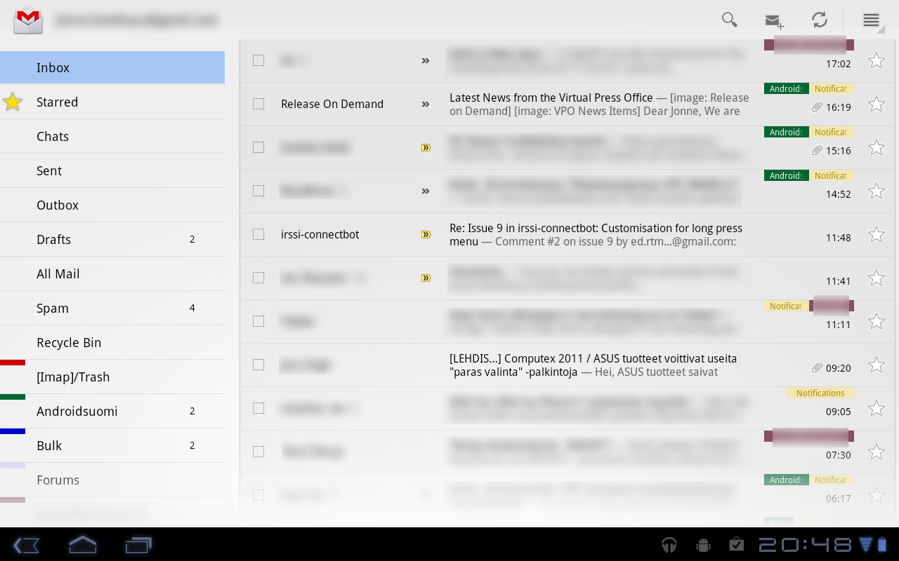Open the Androidsuomi label
This screenshot has height=561, width=899.
[x=112, y=412]
